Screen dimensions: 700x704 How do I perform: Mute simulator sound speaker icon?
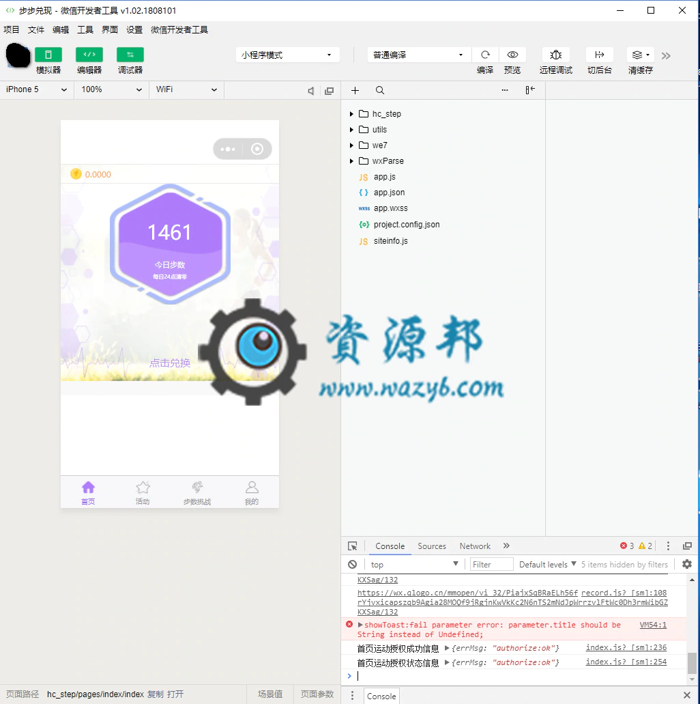click(x=311, y=91)
